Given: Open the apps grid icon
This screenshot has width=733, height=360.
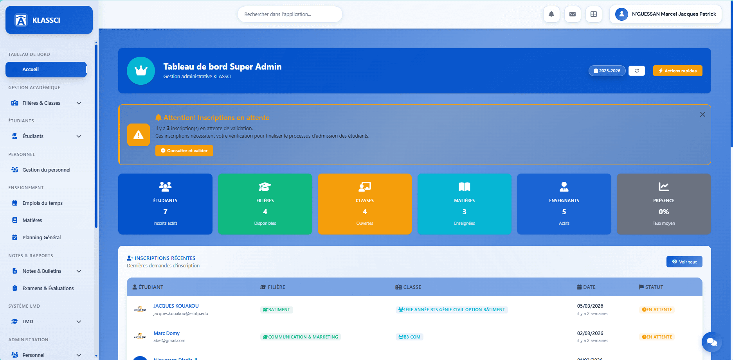Looking at the screenshot, I should tap(594, 14).
